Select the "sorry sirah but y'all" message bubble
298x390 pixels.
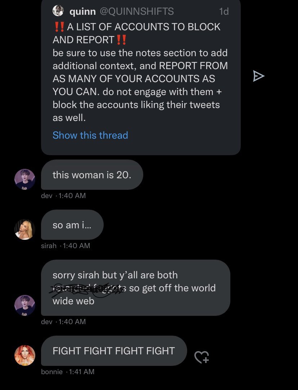coord(135,288)
